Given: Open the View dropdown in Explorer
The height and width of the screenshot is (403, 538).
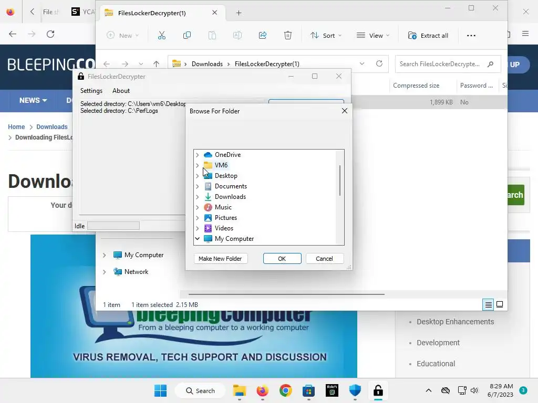Looking at the screenshot, I should click(x=374, y=35).
